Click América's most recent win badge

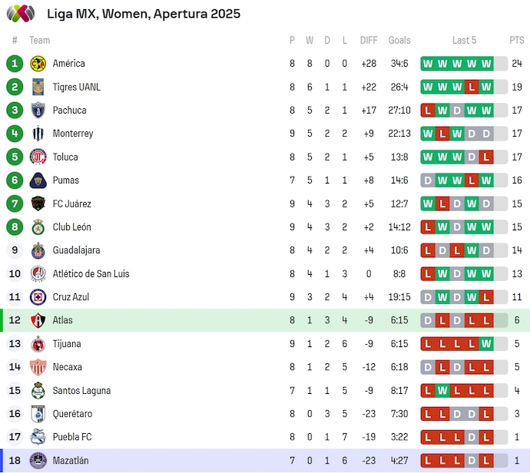click(x=485, y=64)
